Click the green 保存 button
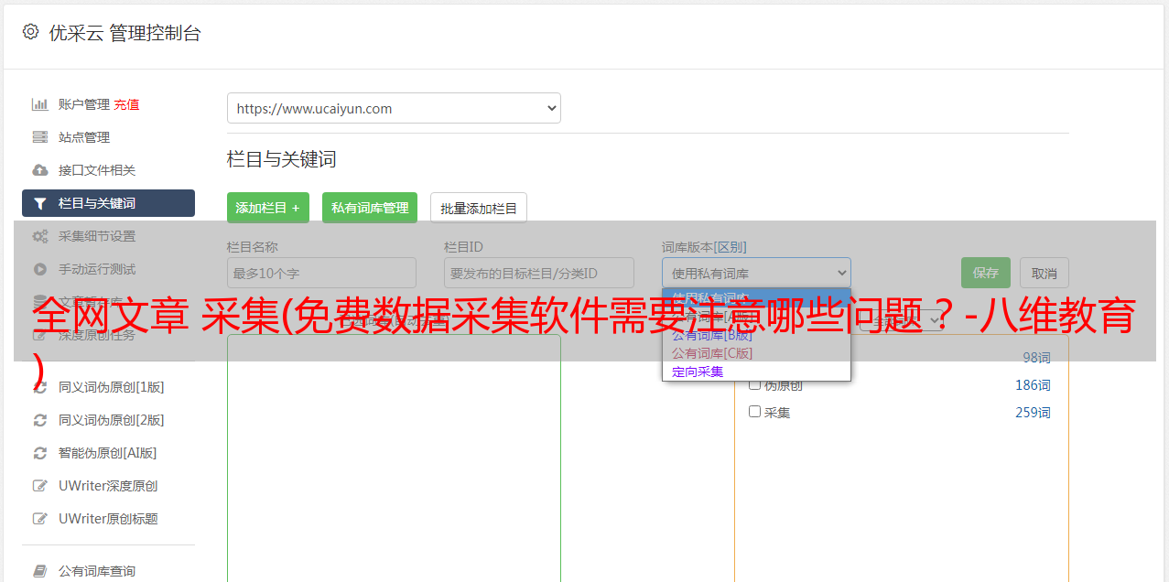This screenshot has height=582, width=1169. tap(986, 273)
